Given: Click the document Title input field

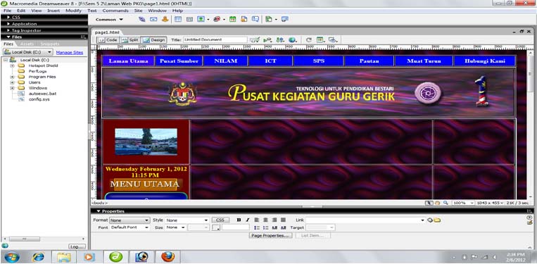Looking at the screenshot, I should (x=215, y=39).
